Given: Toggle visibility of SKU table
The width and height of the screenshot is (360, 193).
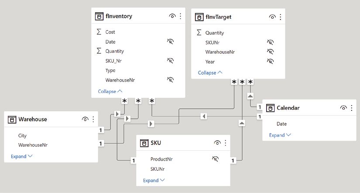Looking at the screenshot, I should pyautogui.click(x=217, y=143).
